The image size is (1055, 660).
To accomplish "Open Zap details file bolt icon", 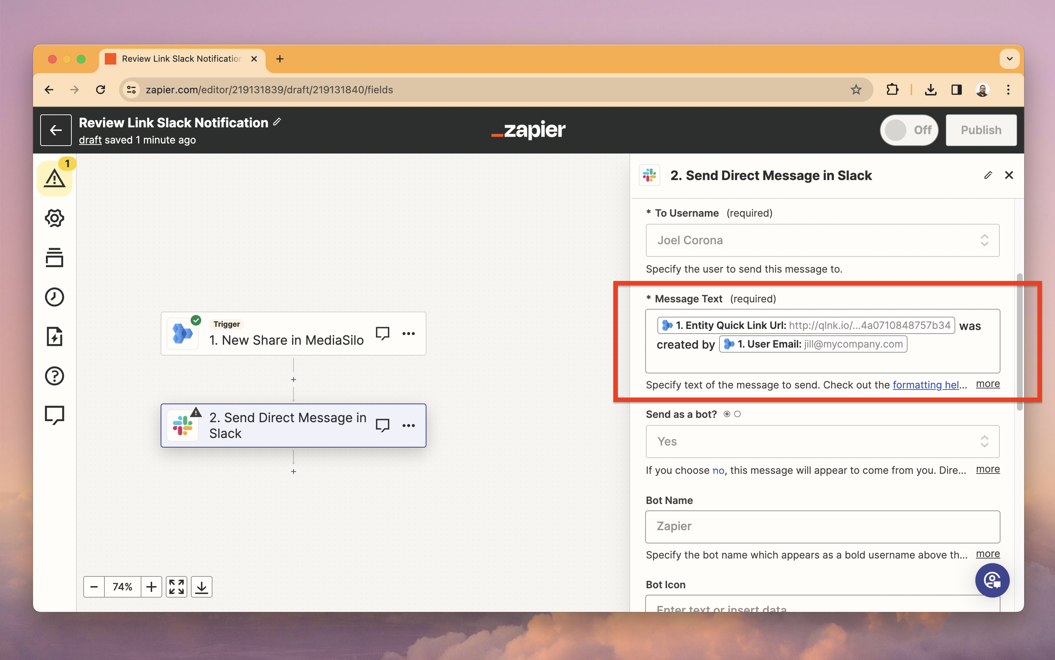I will pos(54,336).
